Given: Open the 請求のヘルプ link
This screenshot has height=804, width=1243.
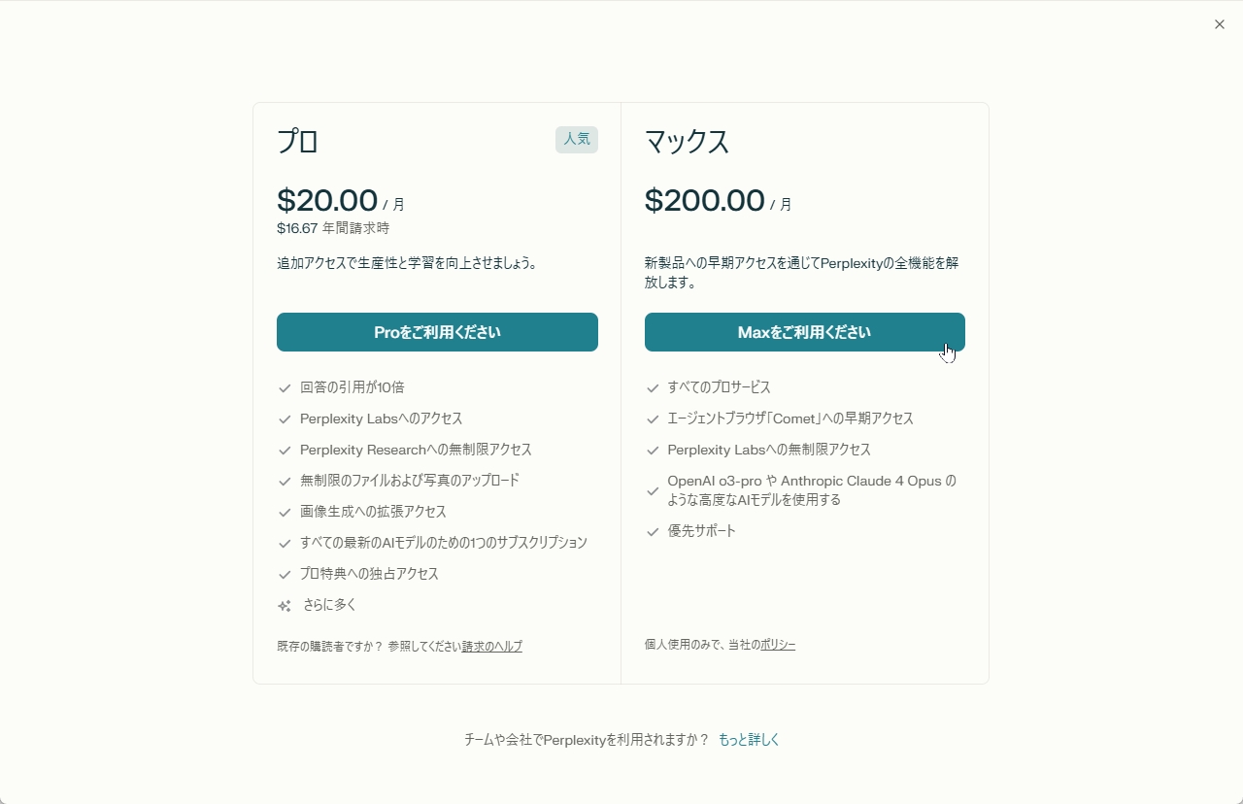Looking at the screenshot, I should (492, 647).
